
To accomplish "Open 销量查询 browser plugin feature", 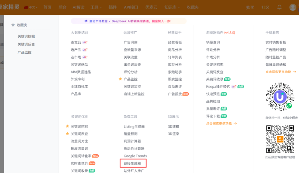I will click(213, 42).
